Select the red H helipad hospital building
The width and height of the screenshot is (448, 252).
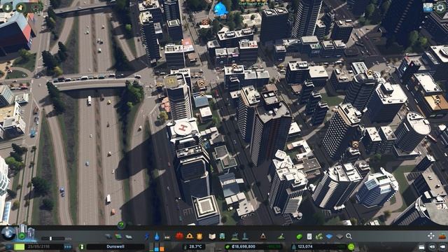(183, 128)
